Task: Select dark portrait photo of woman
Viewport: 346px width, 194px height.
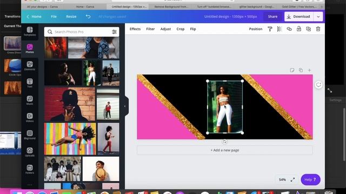Action: pyautogui.click(x=63, y=73)
